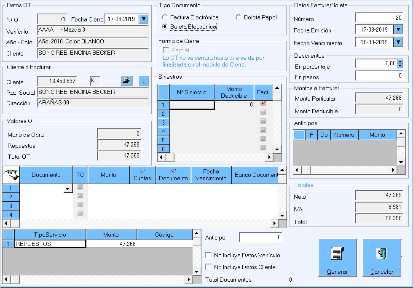Enable No Incluye Datos Vehículo checkbox
Screen dimensions: 413x288
[208, 255]
